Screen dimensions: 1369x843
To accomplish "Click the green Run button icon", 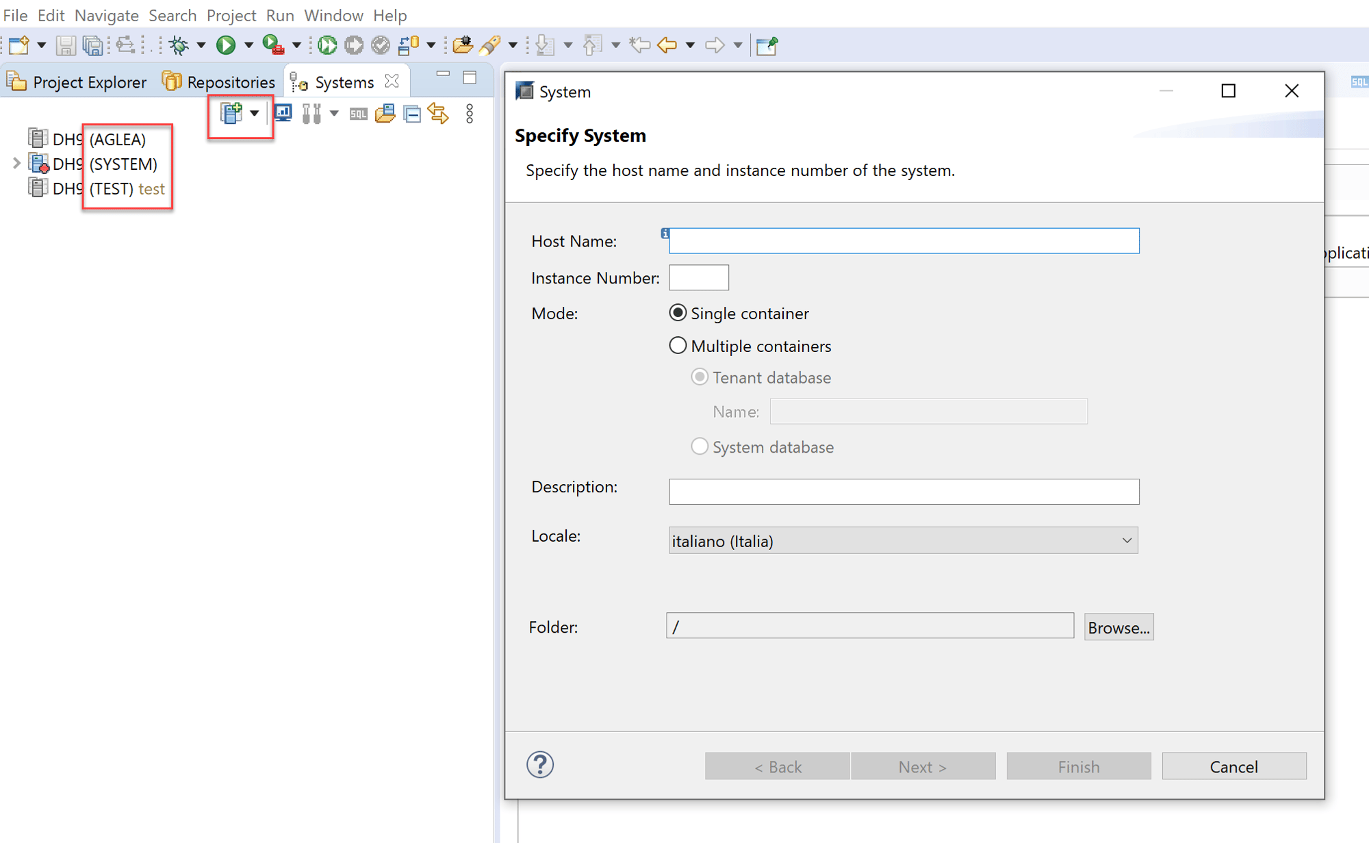I will (x=226, y=45).
